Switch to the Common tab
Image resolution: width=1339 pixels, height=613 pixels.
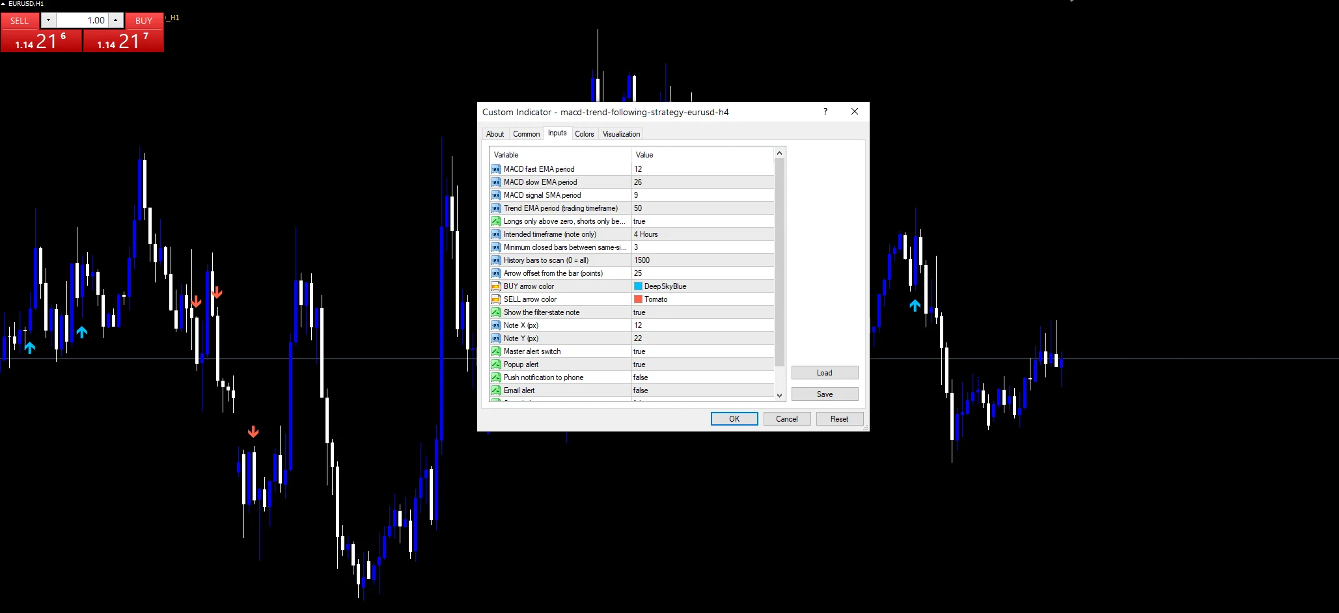[526, 134]
